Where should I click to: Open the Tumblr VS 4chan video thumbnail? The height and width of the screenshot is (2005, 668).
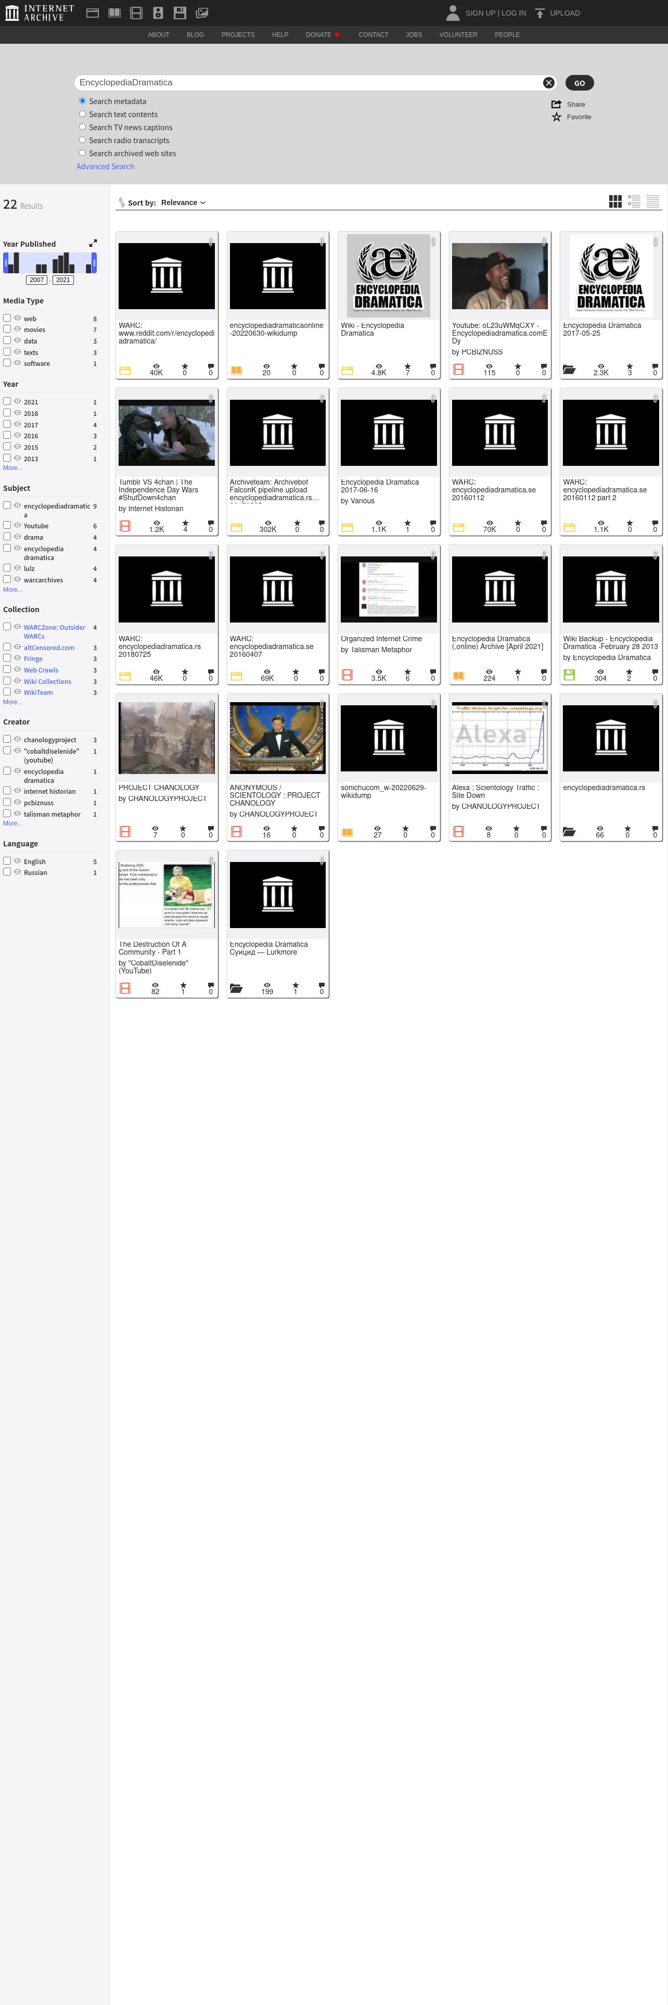[x=166, y=433]
